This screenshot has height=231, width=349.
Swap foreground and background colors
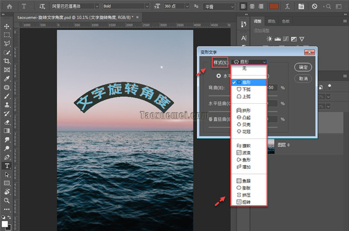pyautogui.click(x=9, y=217)
